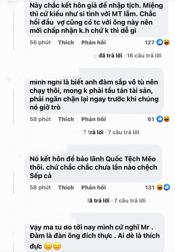Click Phản hồi under the tẩu tán tài sản comment

[x=93, y=119]
